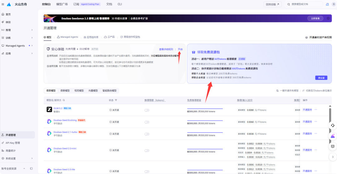337x174 pixels.
Task: Toggle inference limit switch for Doubao-Seed-2.1-turbo
Action: pos(147,134)
